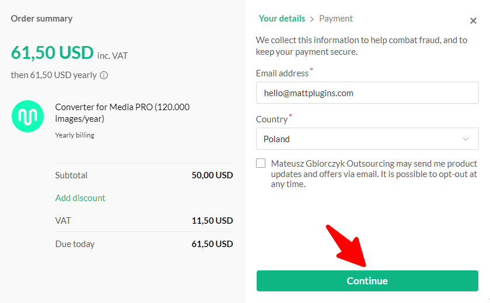Tick the product updates email checkbox

pos(261,163)
